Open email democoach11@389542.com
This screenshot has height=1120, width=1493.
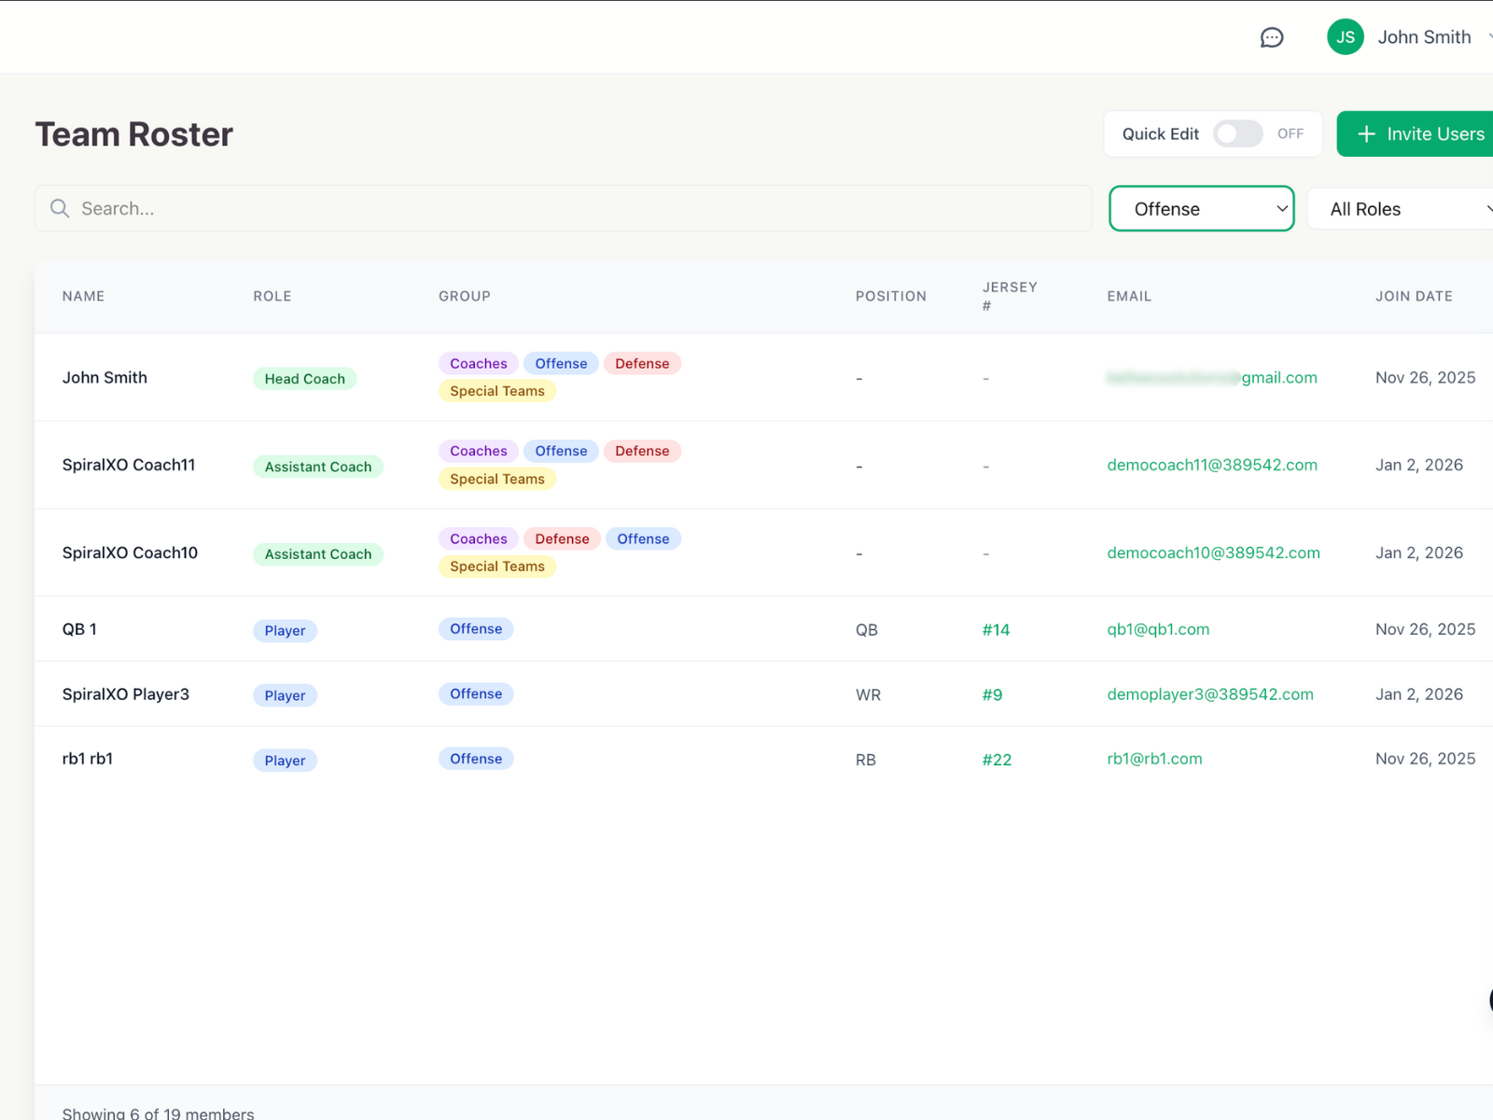click(1212, 465)
